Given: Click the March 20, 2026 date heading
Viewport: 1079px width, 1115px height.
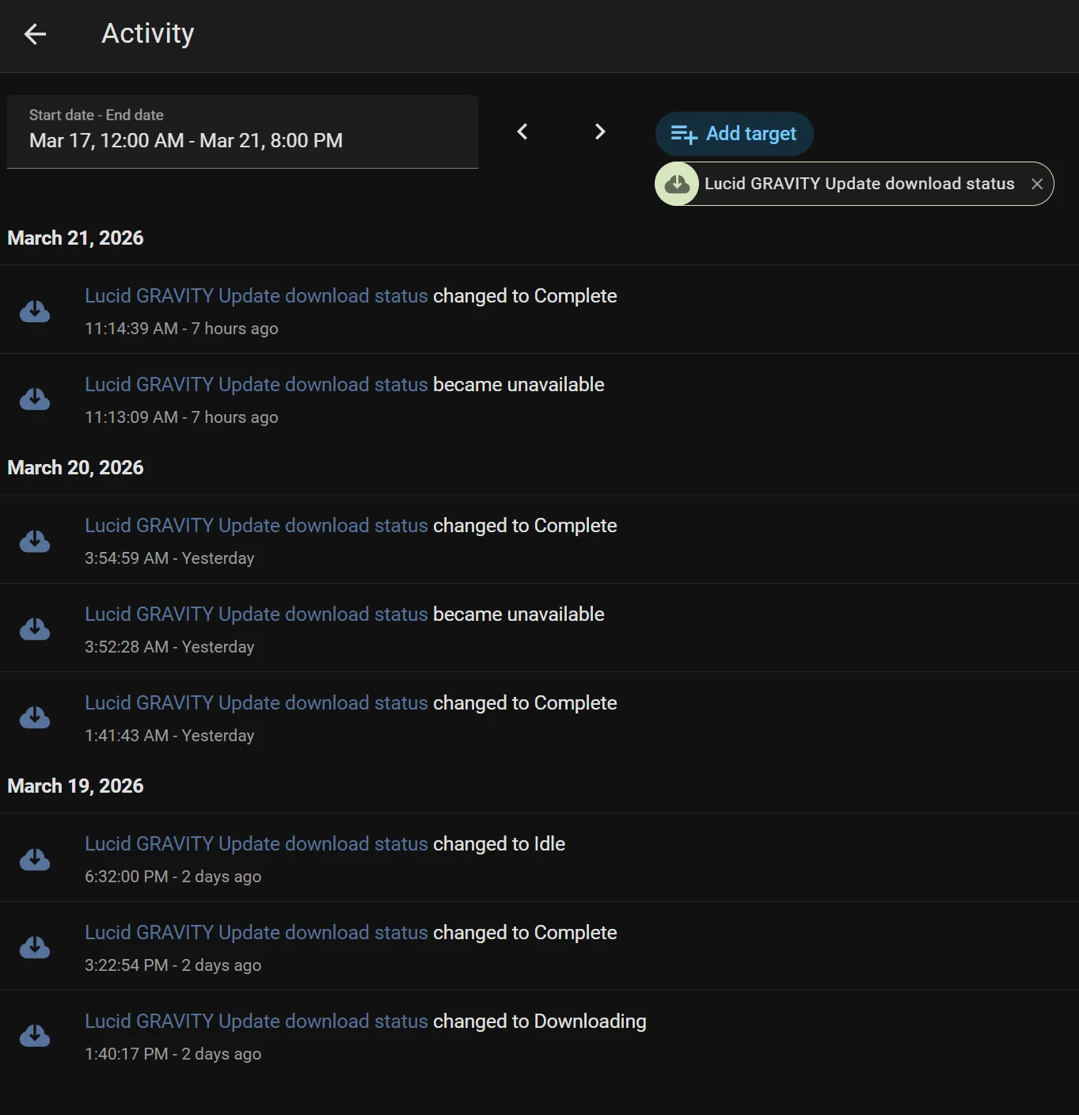Looking at the screenshot, I should pos(75,467).
